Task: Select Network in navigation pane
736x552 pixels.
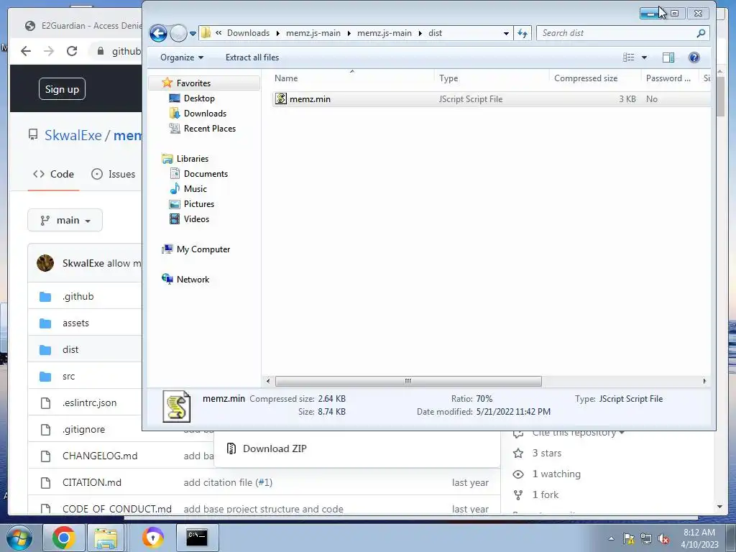Action: coord(193,280)
